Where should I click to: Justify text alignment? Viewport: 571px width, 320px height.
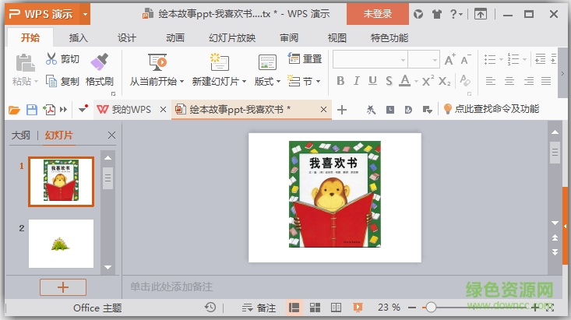tap(546, 80)
